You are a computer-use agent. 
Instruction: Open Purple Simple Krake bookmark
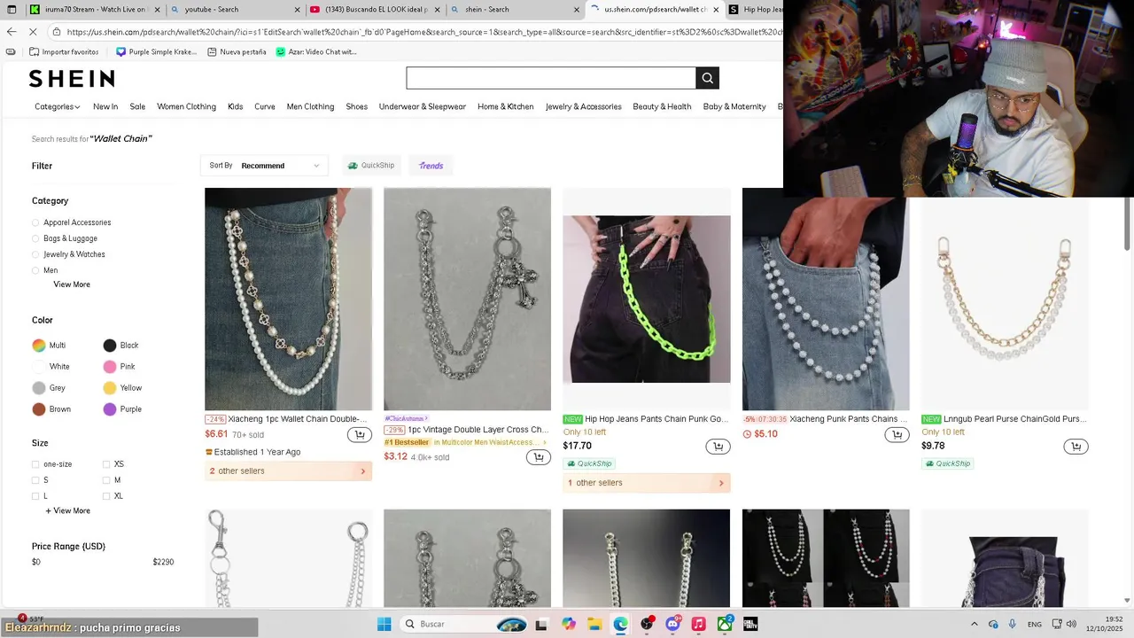point(157,52)
